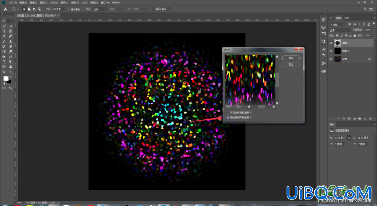
Task: Switch to the 3D panel tab
Action: [x=331, y=18]
